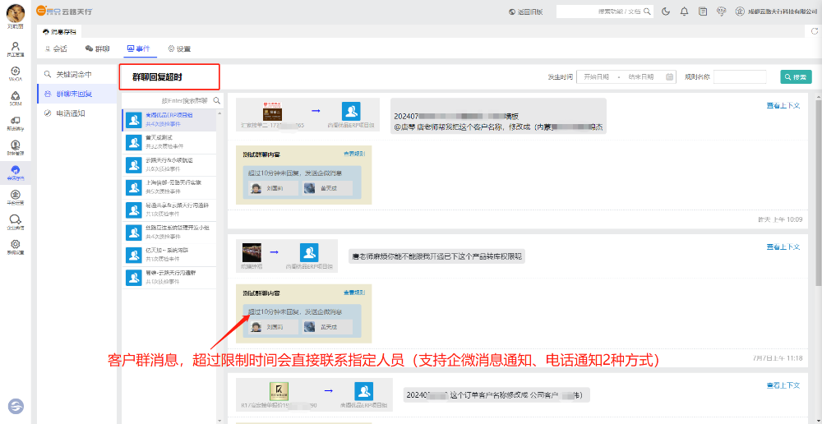Click the refresh icon at tab bar right
822x424 pixels.
[x=814, y=31]
